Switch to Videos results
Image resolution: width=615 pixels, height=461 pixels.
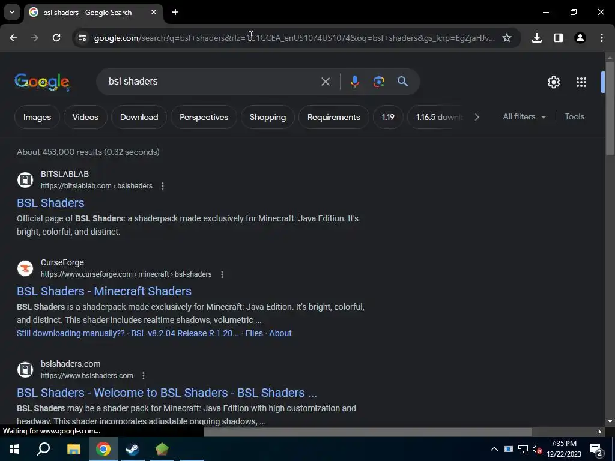pyautogui.click(x=85, y=117)
